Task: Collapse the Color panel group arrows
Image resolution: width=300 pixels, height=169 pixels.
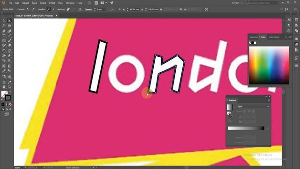Action: tap(286, 37)
